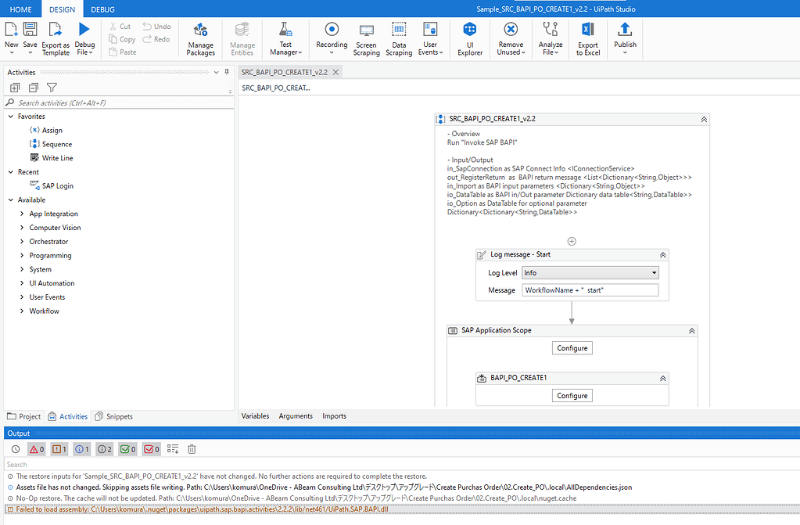Click Configure in SAP Application Scope
The height and width of the screenshot is (525, 800).
tap(571, 347)
